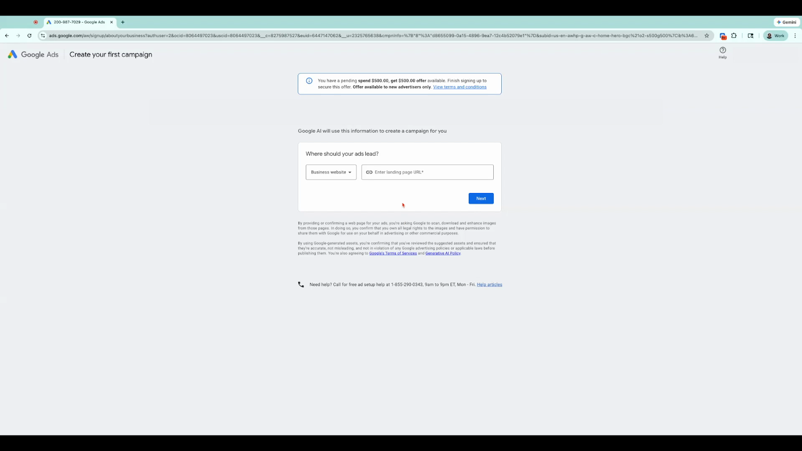This screenshot has height=451, width=802.
Task: Click the Next button
Action: point(481,198)
